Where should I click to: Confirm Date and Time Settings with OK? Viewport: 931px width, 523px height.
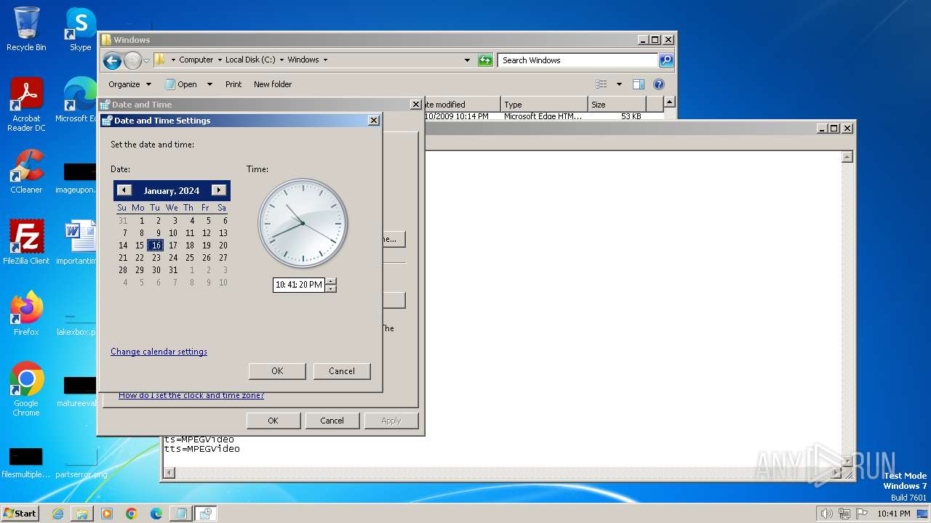277,371
